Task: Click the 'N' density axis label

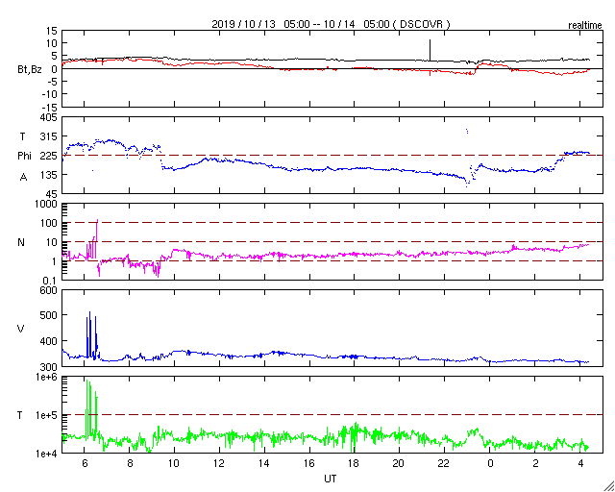Action: coord(21,242)
